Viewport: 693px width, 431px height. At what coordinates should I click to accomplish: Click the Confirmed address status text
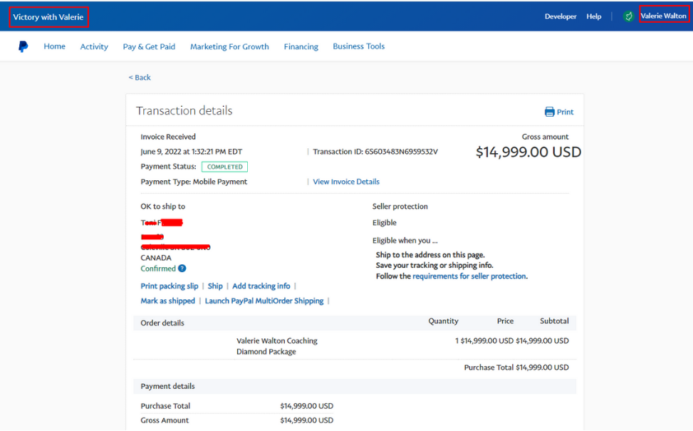point(158,269)
